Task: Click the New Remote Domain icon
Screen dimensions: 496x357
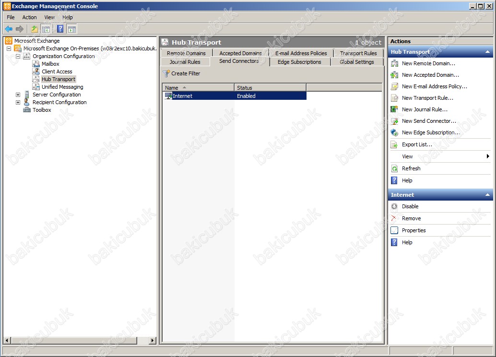Action: coord(394,63)
